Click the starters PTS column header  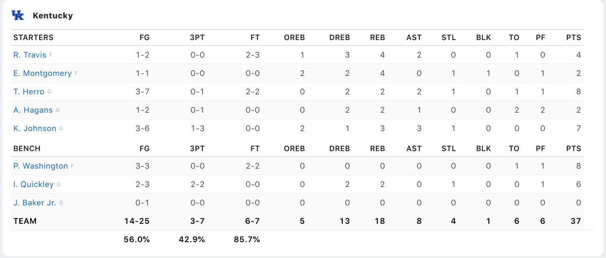click(573, 38)
